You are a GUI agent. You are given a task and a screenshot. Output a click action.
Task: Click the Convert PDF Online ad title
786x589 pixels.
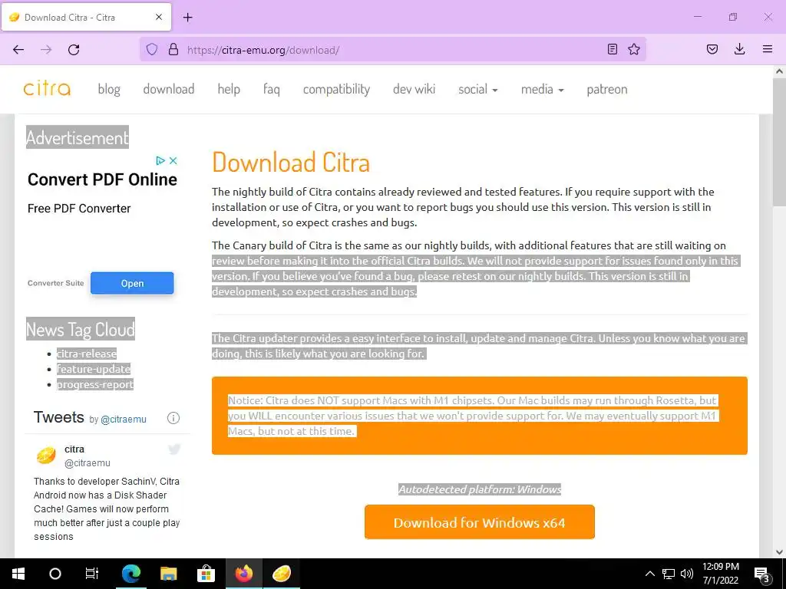[x=102, y=179]
